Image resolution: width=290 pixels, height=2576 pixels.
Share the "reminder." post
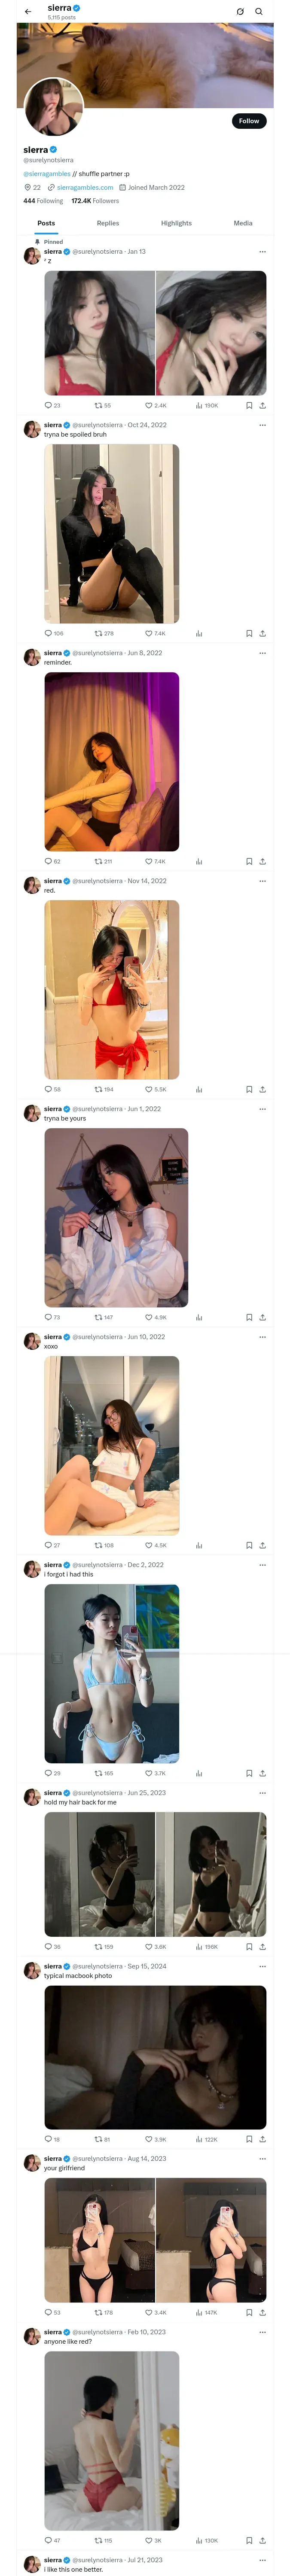[262, 861]
